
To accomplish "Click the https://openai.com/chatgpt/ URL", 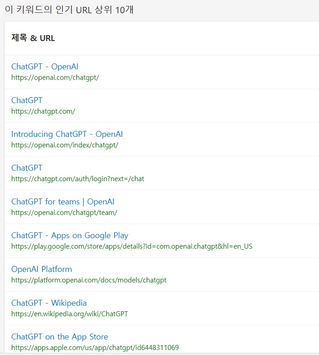I will pos(55,78).
